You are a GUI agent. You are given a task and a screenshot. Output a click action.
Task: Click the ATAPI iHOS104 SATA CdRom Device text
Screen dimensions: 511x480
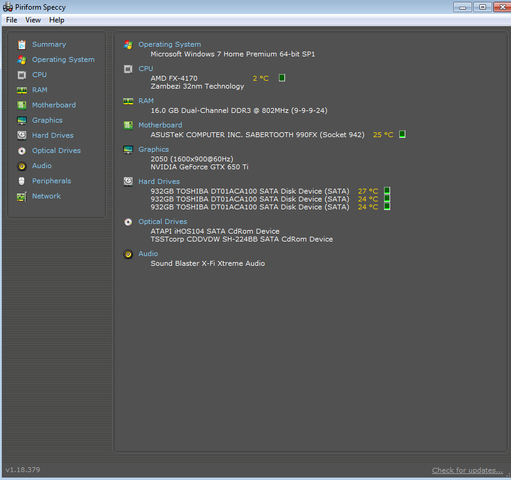pos(215,231)
